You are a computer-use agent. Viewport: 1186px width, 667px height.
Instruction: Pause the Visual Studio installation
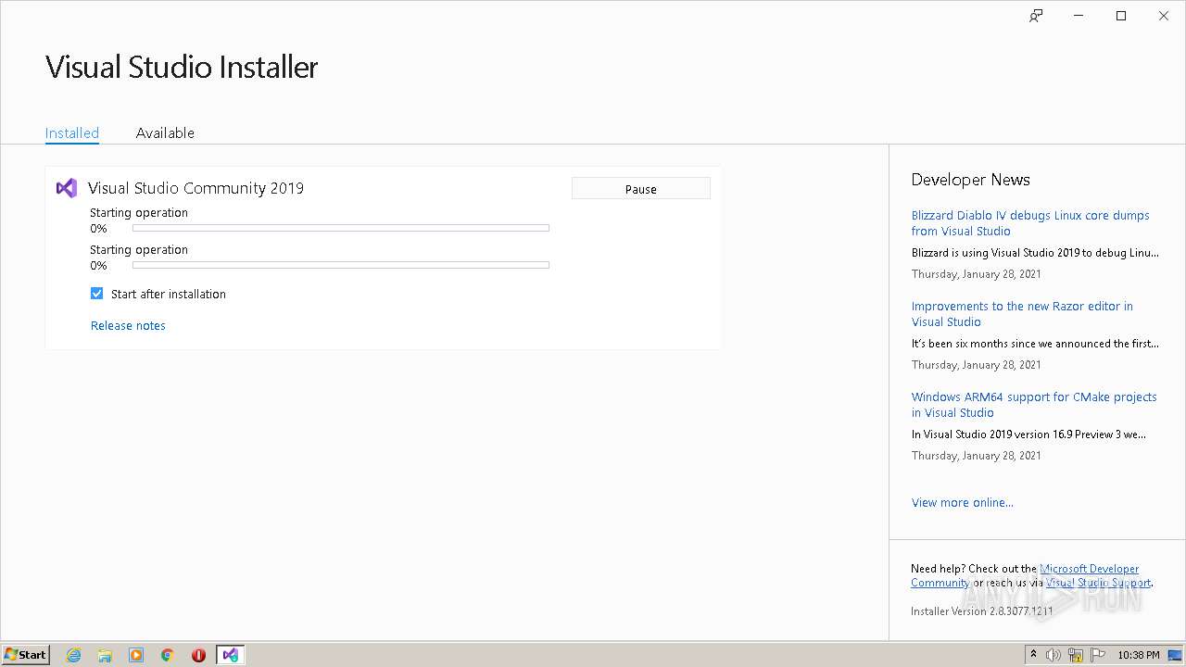coord(641,189)
